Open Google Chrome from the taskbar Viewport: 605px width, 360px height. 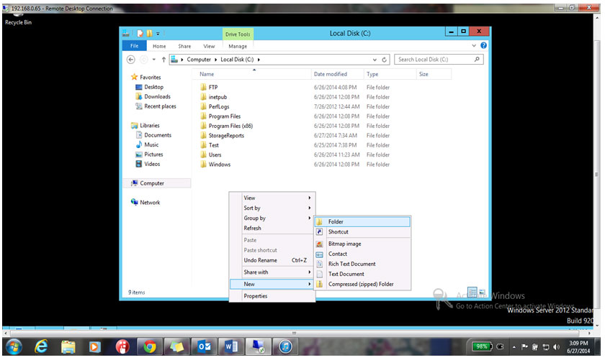pos(150,347)
